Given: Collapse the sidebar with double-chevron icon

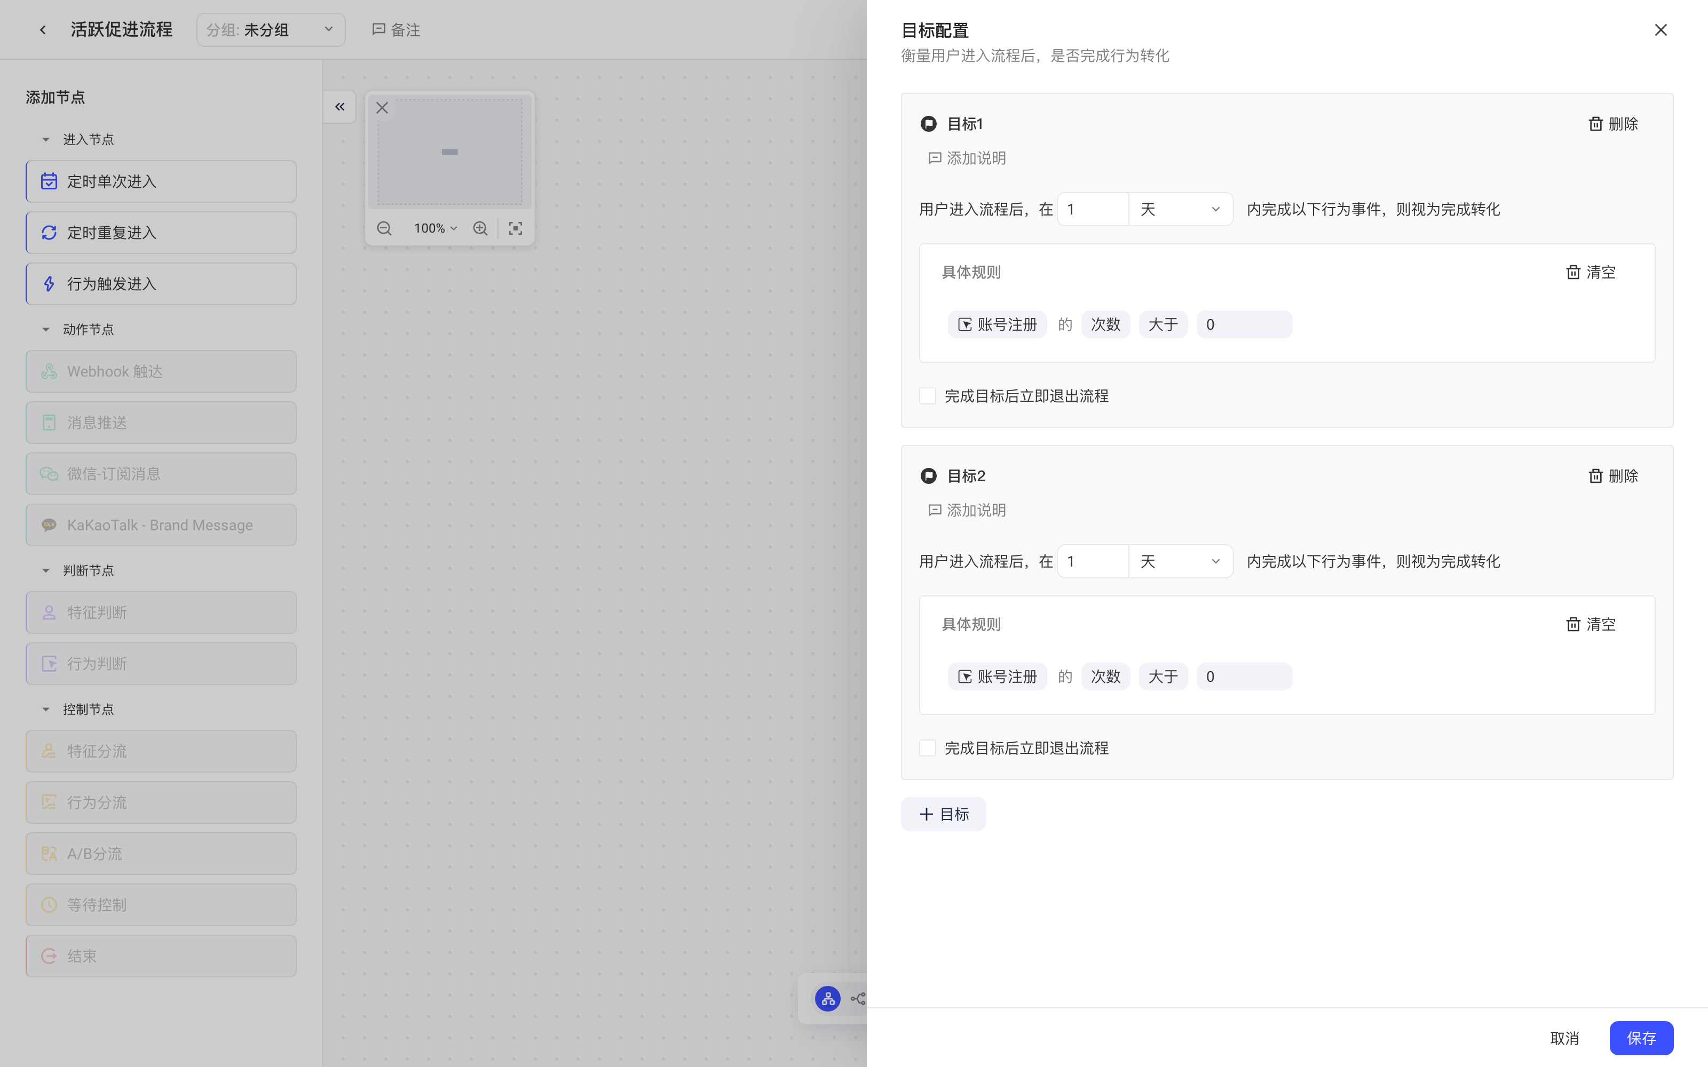Looking at the screenshot, I should coord(339,107).
